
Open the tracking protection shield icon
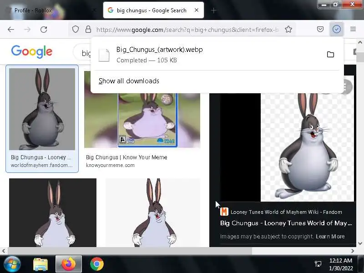tap(76, 29)
